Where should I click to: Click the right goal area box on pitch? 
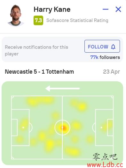[110, 128]
